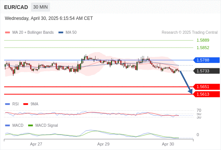Select the black 1.5733 current price tag
Image resolution: width=221 pixels, height=150 pixels.
tap(206, 71)
